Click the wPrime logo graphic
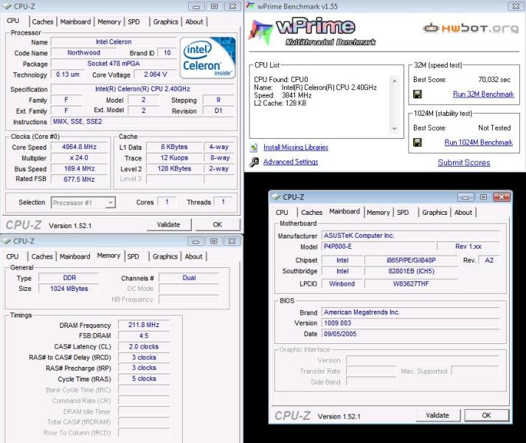Viewport: 526px width, 443px height. (x=312, y=32)
